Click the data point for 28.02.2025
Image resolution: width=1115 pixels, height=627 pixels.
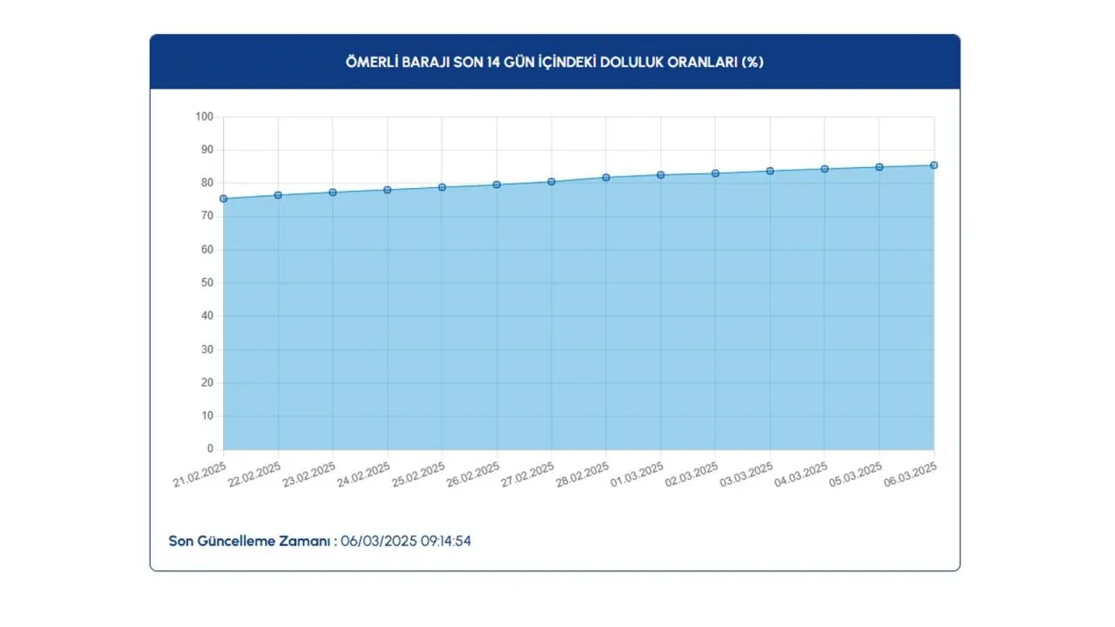pos(606,178)
